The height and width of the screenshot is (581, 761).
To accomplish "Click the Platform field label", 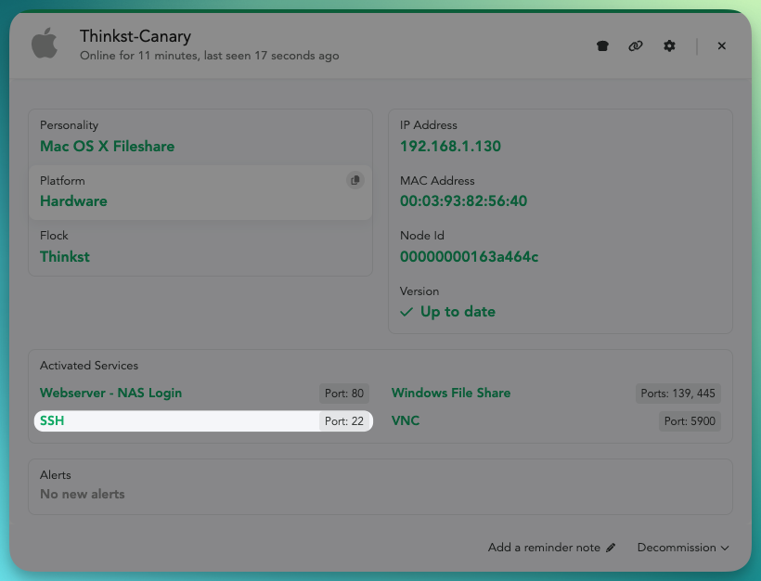I will click(x=62, y=181).
